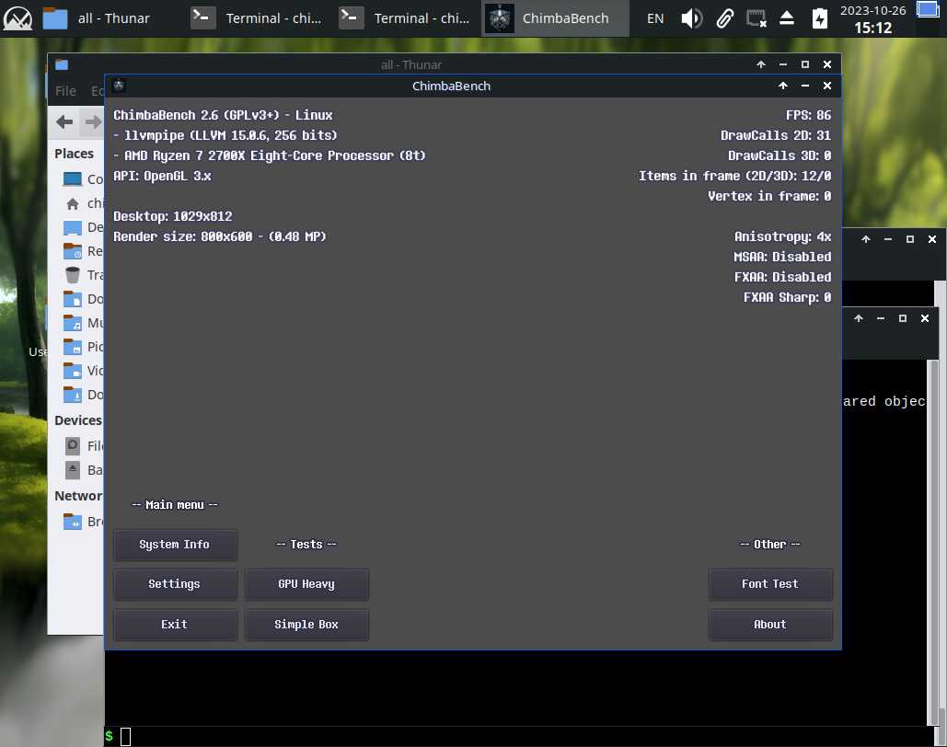Viewport: 947px width, 747px height.
Task: Select the Music folder icon in Thunar
Action: click(x=73, y=323)
